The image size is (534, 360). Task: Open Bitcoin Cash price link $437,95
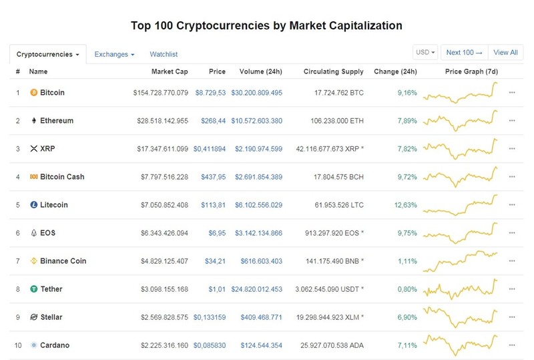(x=213, y=176)
